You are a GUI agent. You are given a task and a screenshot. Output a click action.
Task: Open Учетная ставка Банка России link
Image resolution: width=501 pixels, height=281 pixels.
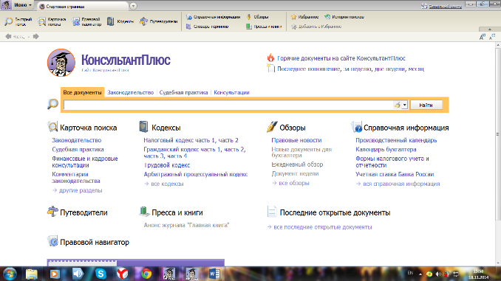click(395, 174)
